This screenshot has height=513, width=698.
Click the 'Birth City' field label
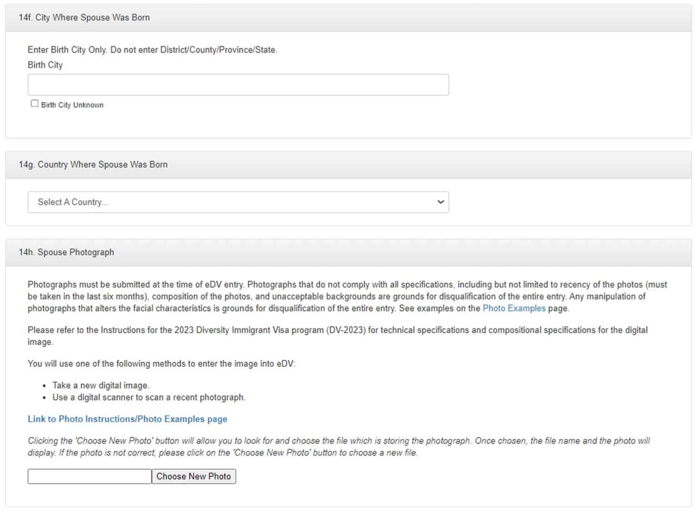pyautogui.click(x=45, y=65)
